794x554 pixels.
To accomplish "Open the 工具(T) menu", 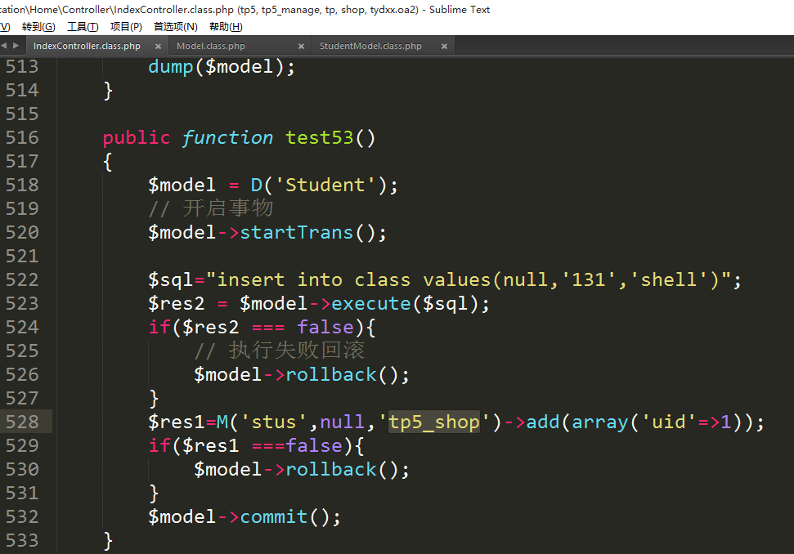I will 82,27.
